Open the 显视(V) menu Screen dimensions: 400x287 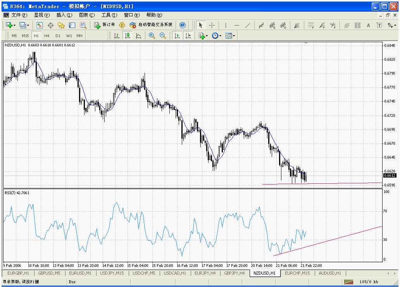pos(42,15)
